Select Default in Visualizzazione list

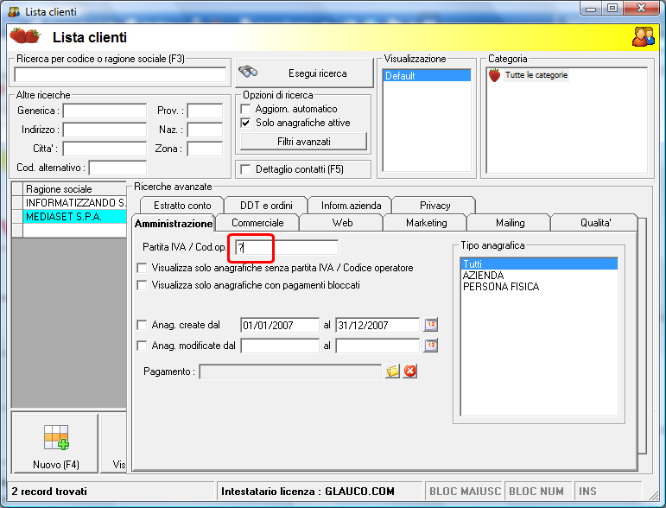427,76
